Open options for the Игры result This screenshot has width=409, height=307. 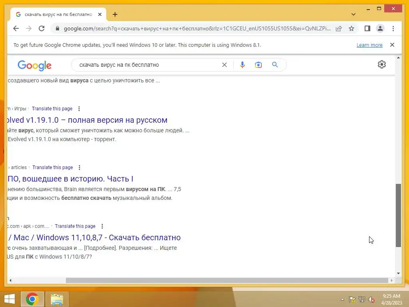79,109
